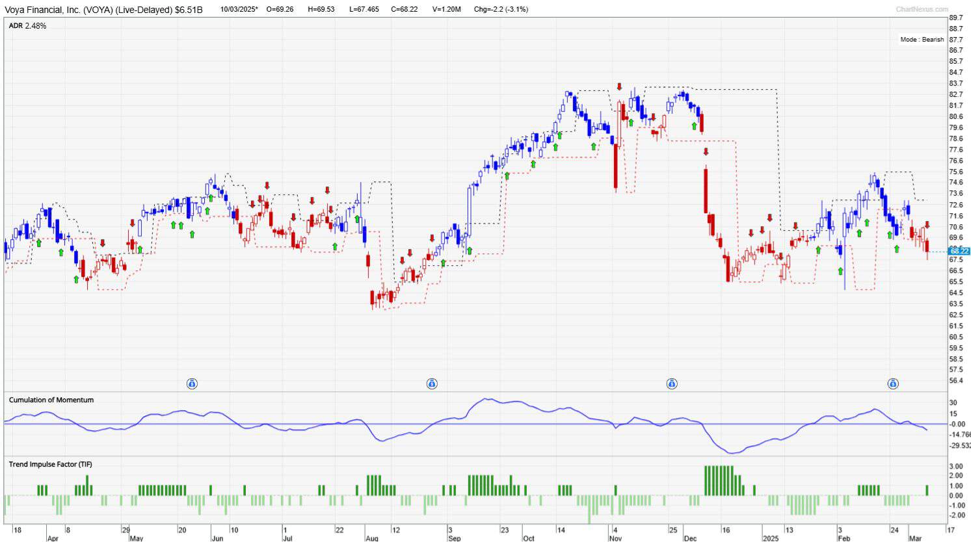Jump to the Apr label on the time axis
Image resolution: width=971 pixels, height=542 pixels.
pos(53,539)
